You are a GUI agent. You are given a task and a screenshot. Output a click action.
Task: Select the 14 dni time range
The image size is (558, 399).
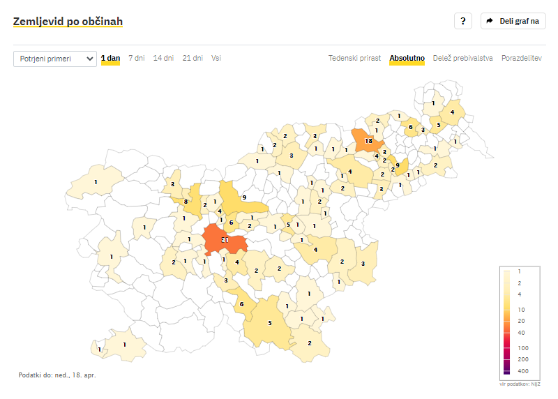[163, 58]
